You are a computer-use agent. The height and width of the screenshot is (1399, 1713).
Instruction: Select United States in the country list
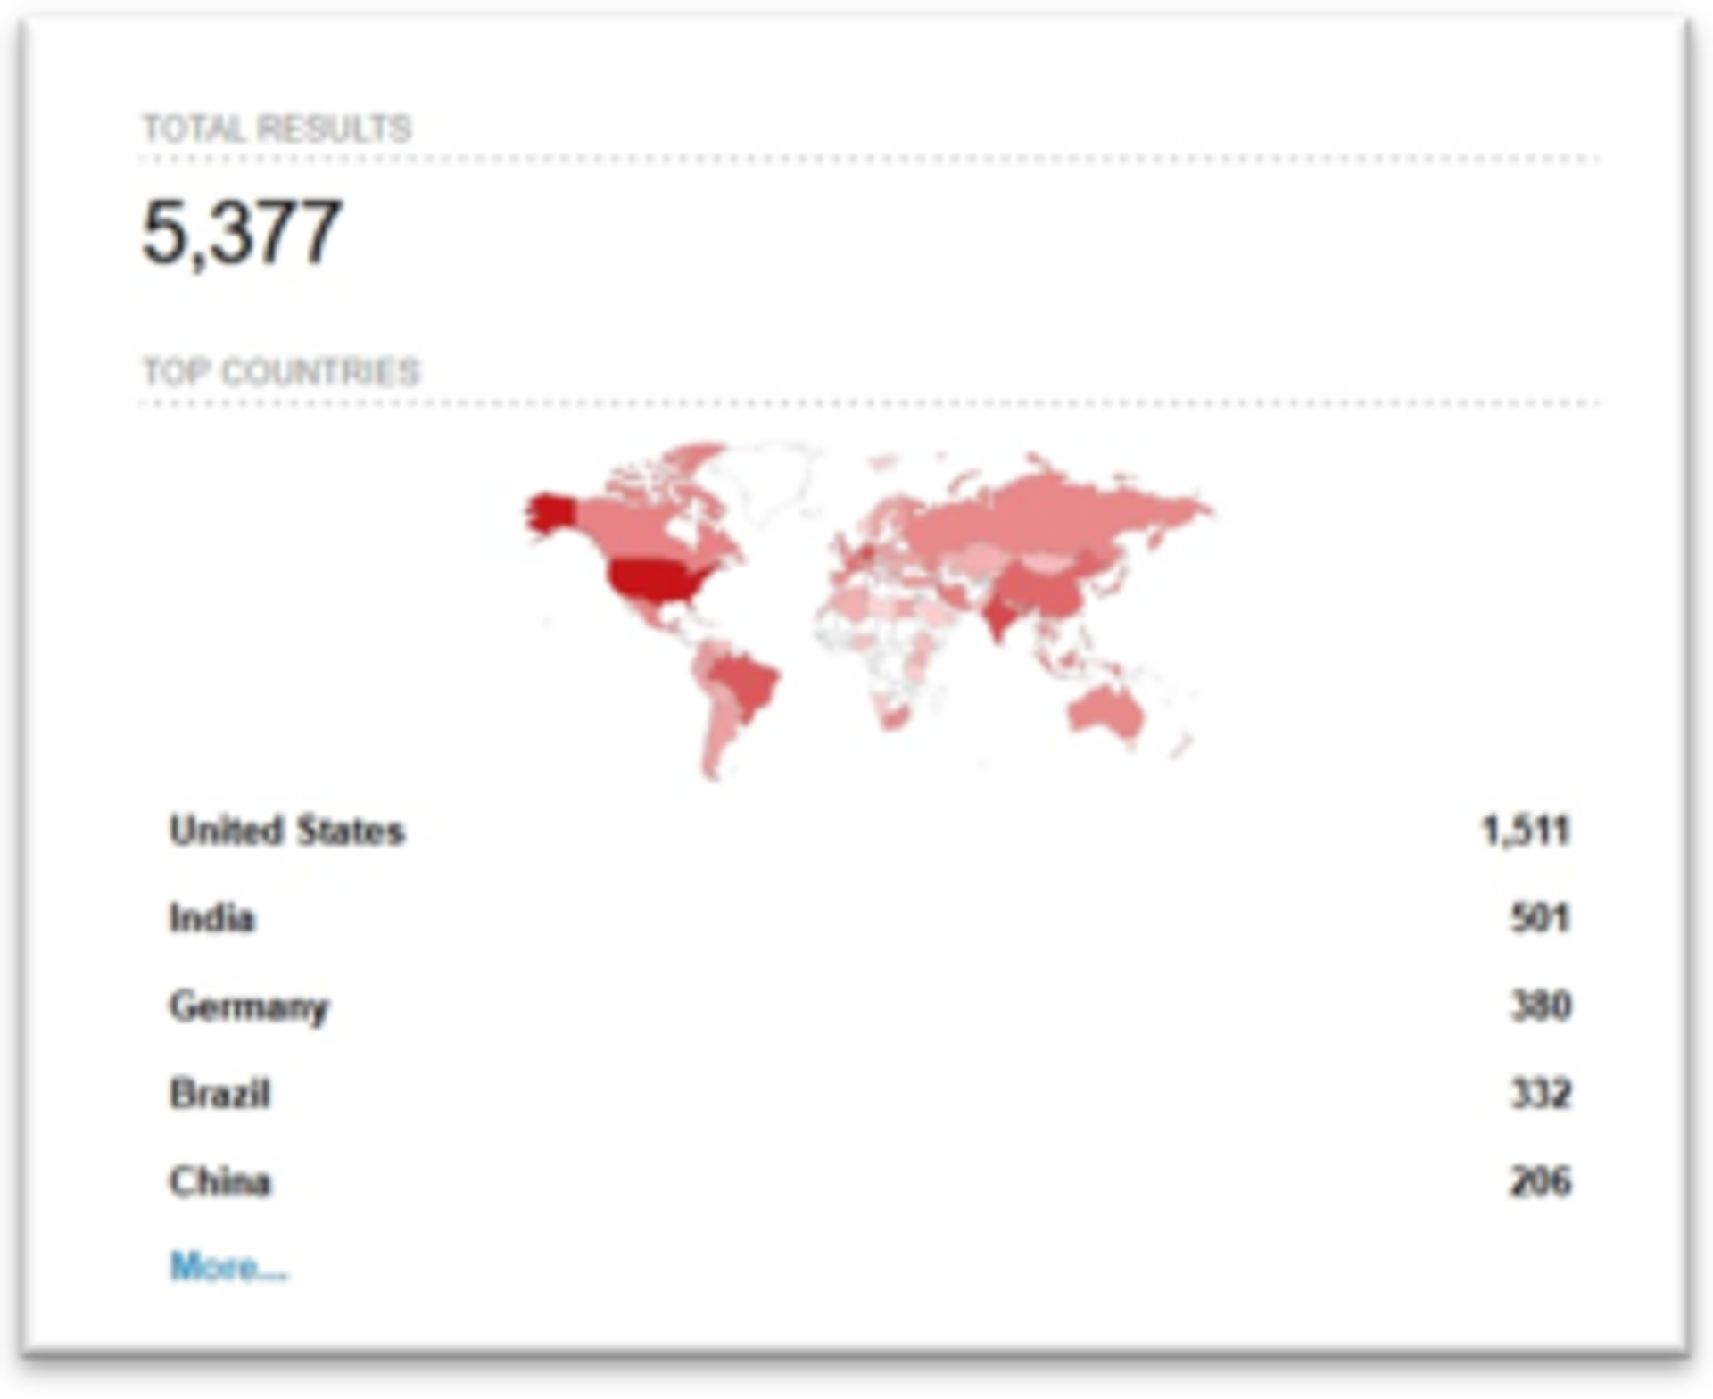coord(287,831)
